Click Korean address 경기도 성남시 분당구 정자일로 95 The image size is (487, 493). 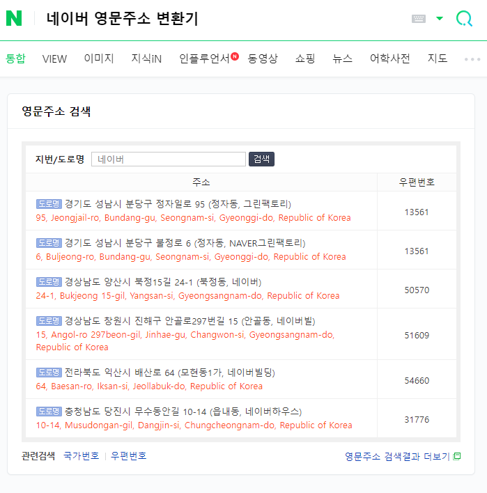point(178,204)
